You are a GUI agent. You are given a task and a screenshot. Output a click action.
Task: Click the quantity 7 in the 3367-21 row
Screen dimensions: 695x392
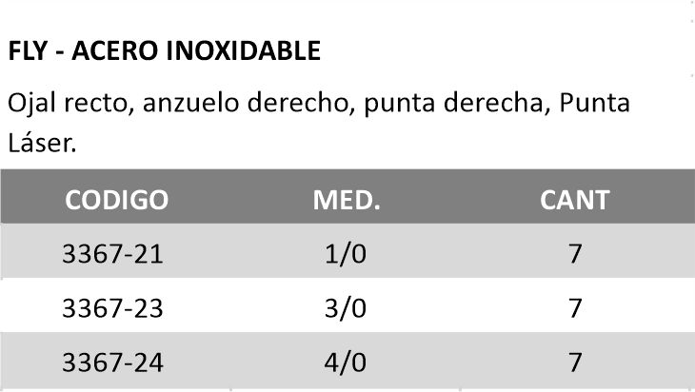pos(574,254)
